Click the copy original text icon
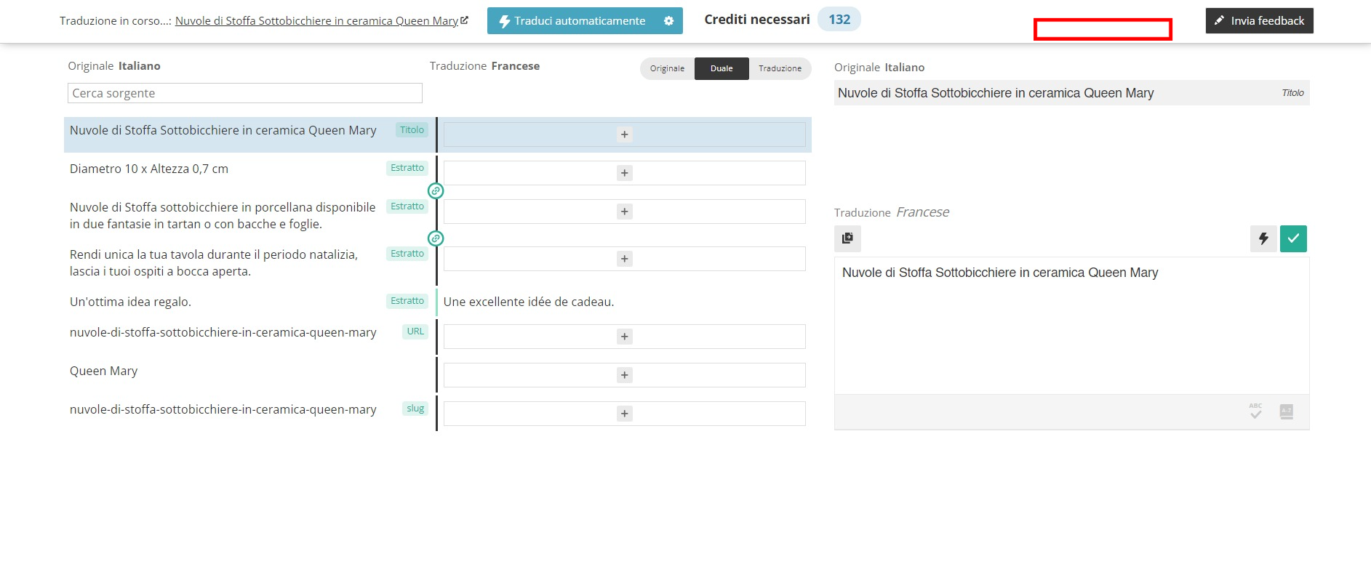 847,238
